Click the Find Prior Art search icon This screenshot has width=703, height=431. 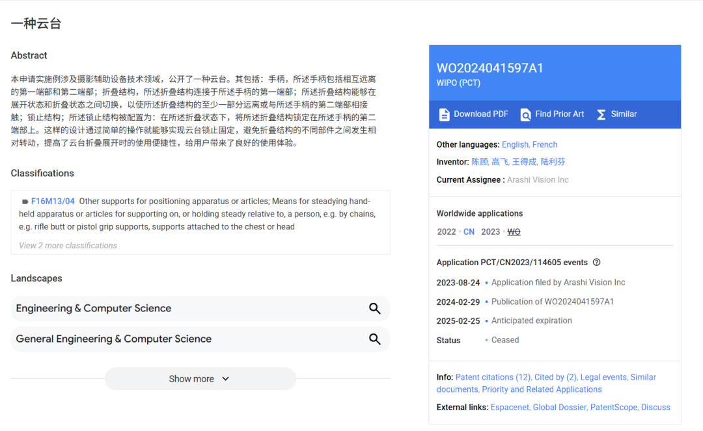click(x=525, y=114)
